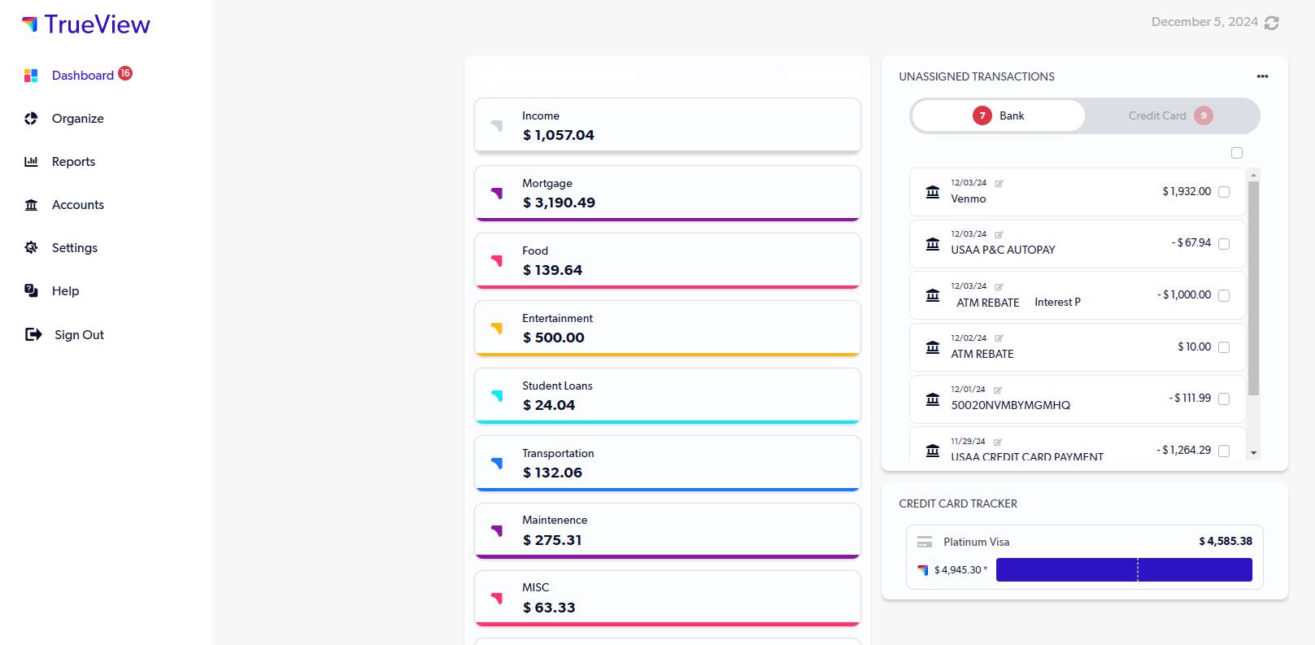Click the scroll down arrow in transactions list

click(x=1253, y=453)
